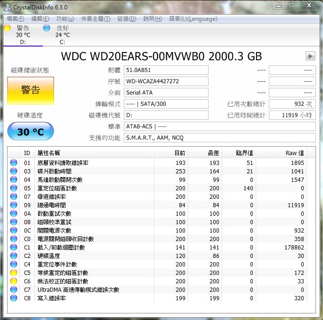Select the D: drive tab with warning status
The image size is (323, 320).
coord(23,35)
